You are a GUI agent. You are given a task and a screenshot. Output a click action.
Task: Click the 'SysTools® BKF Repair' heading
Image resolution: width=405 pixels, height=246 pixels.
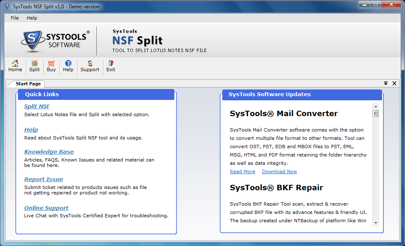[x=277, y=187]
